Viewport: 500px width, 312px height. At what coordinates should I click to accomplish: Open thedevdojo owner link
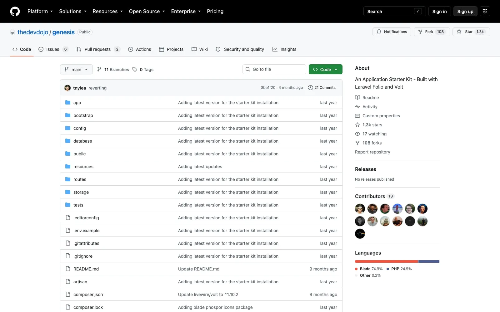(x=33, y=32)
